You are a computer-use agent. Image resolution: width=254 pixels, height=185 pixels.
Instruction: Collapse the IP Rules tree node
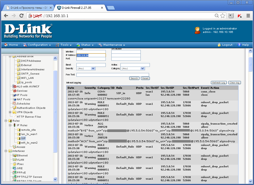point(10,125)
